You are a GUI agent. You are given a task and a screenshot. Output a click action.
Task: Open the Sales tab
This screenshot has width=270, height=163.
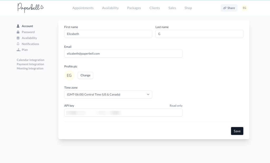pyautogui.click(x=172, y=8)
